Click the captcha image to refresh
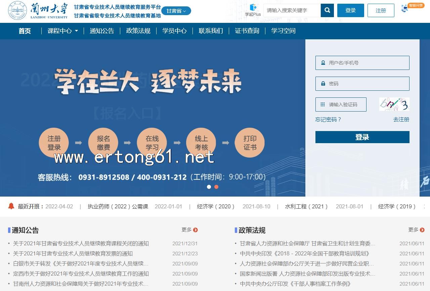The image size is (430, 291). click(x=394, y=105)
